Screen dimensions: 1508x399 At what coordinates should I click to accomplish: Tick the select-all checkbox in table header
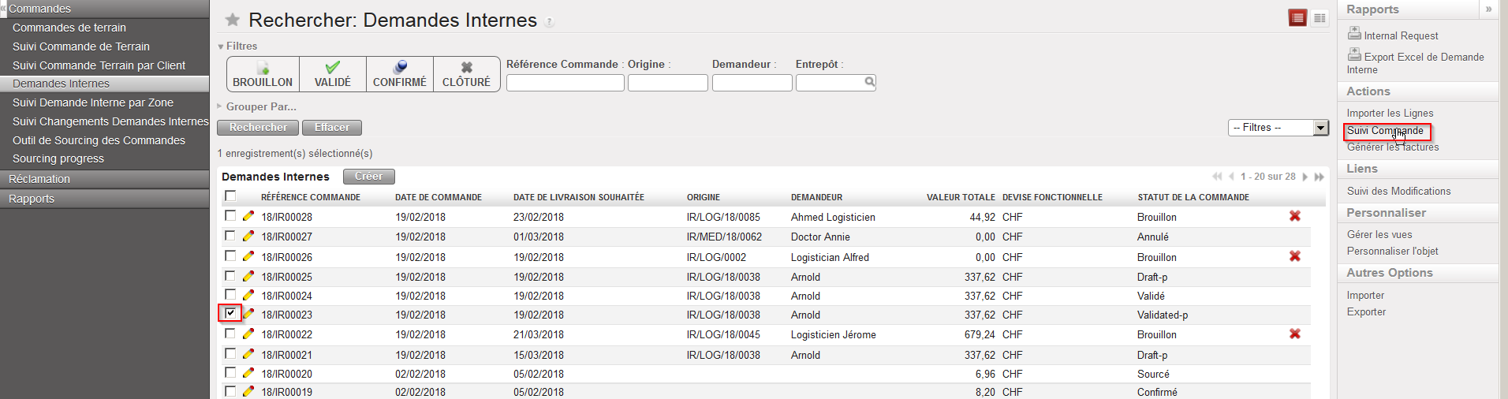[x=230, y=196]
